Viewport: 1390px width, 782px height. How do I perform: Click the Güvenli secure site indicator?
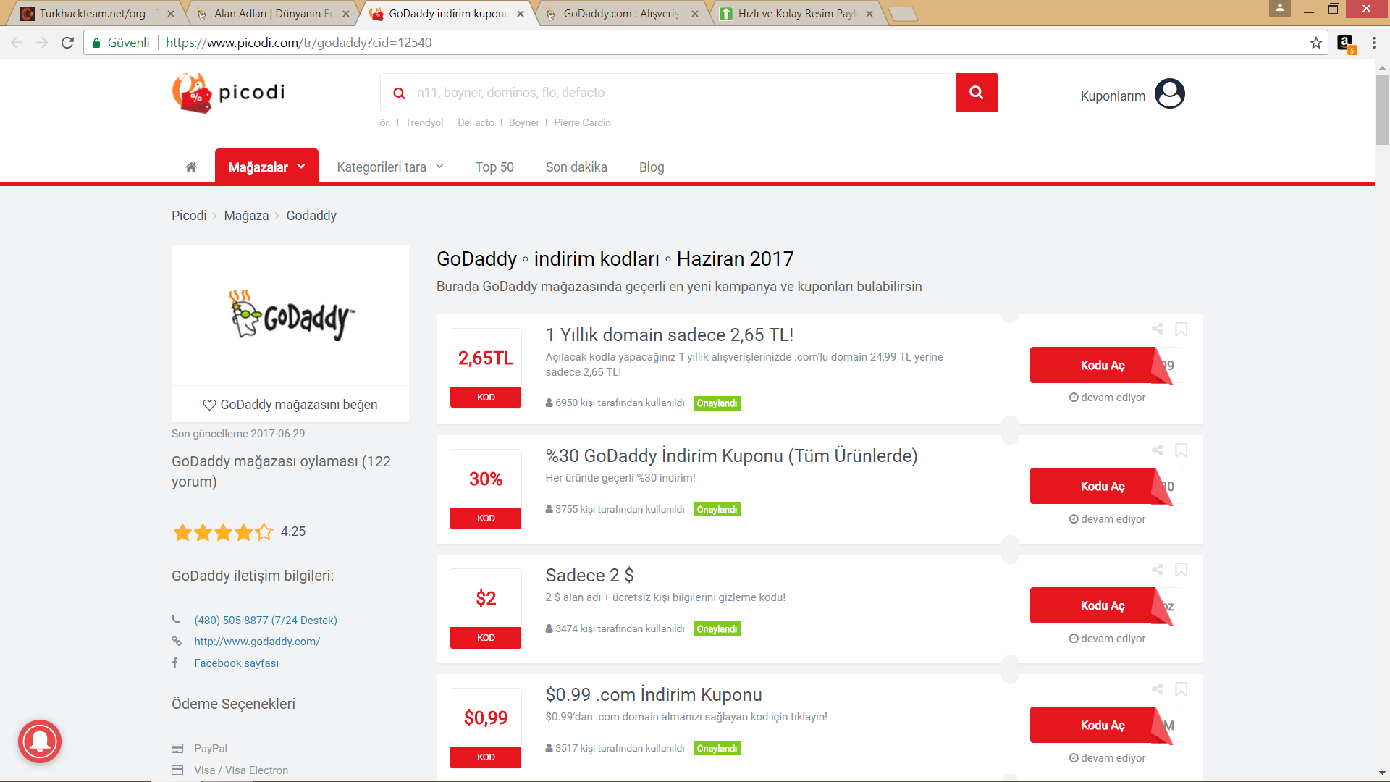121,43
